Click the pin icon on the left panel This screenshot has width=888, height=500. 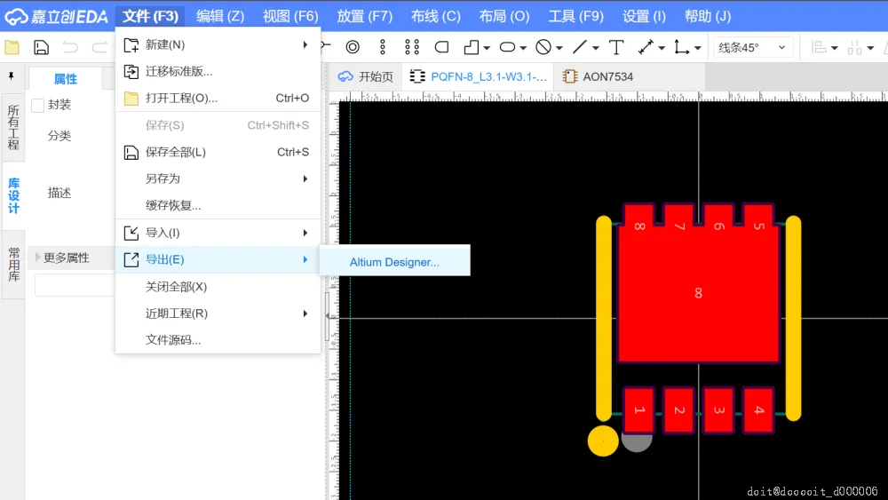(x=12, y=75)
